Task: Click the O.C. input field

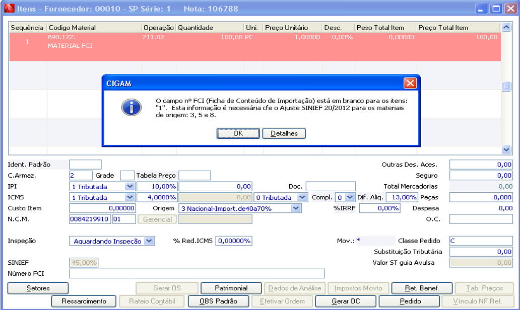Action: (x=481, y=219)
